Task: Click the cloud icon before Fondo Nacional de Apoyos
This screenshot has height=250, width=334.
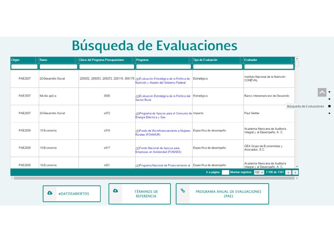Action: click(137, 148)
